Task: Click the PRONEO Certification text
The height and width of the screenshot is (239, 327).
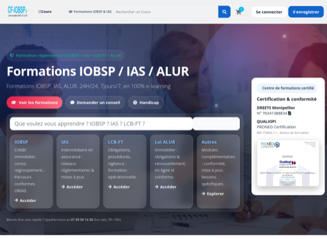Action: [x=276, y=127]
